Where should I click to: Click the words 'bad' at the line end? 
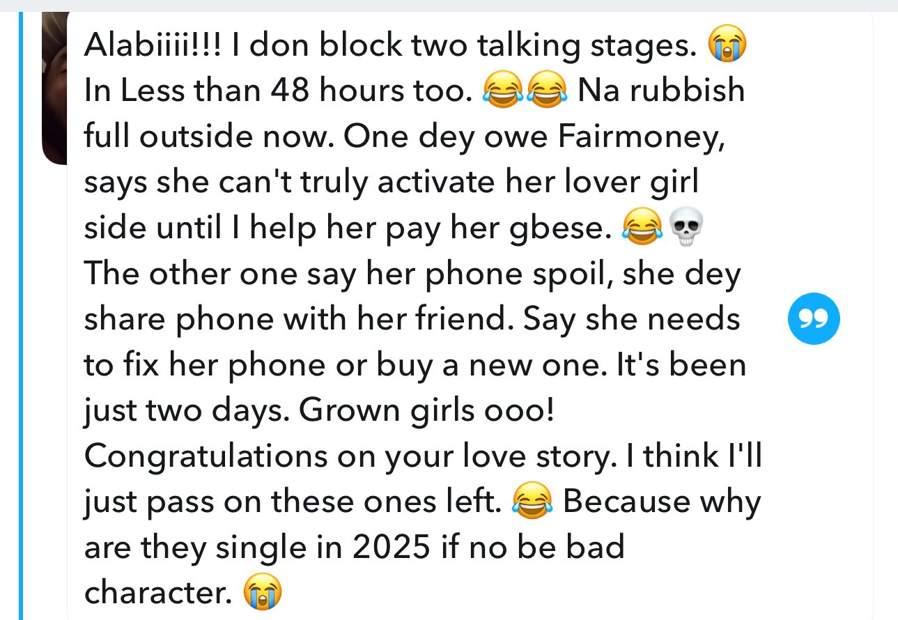[598, 547]
